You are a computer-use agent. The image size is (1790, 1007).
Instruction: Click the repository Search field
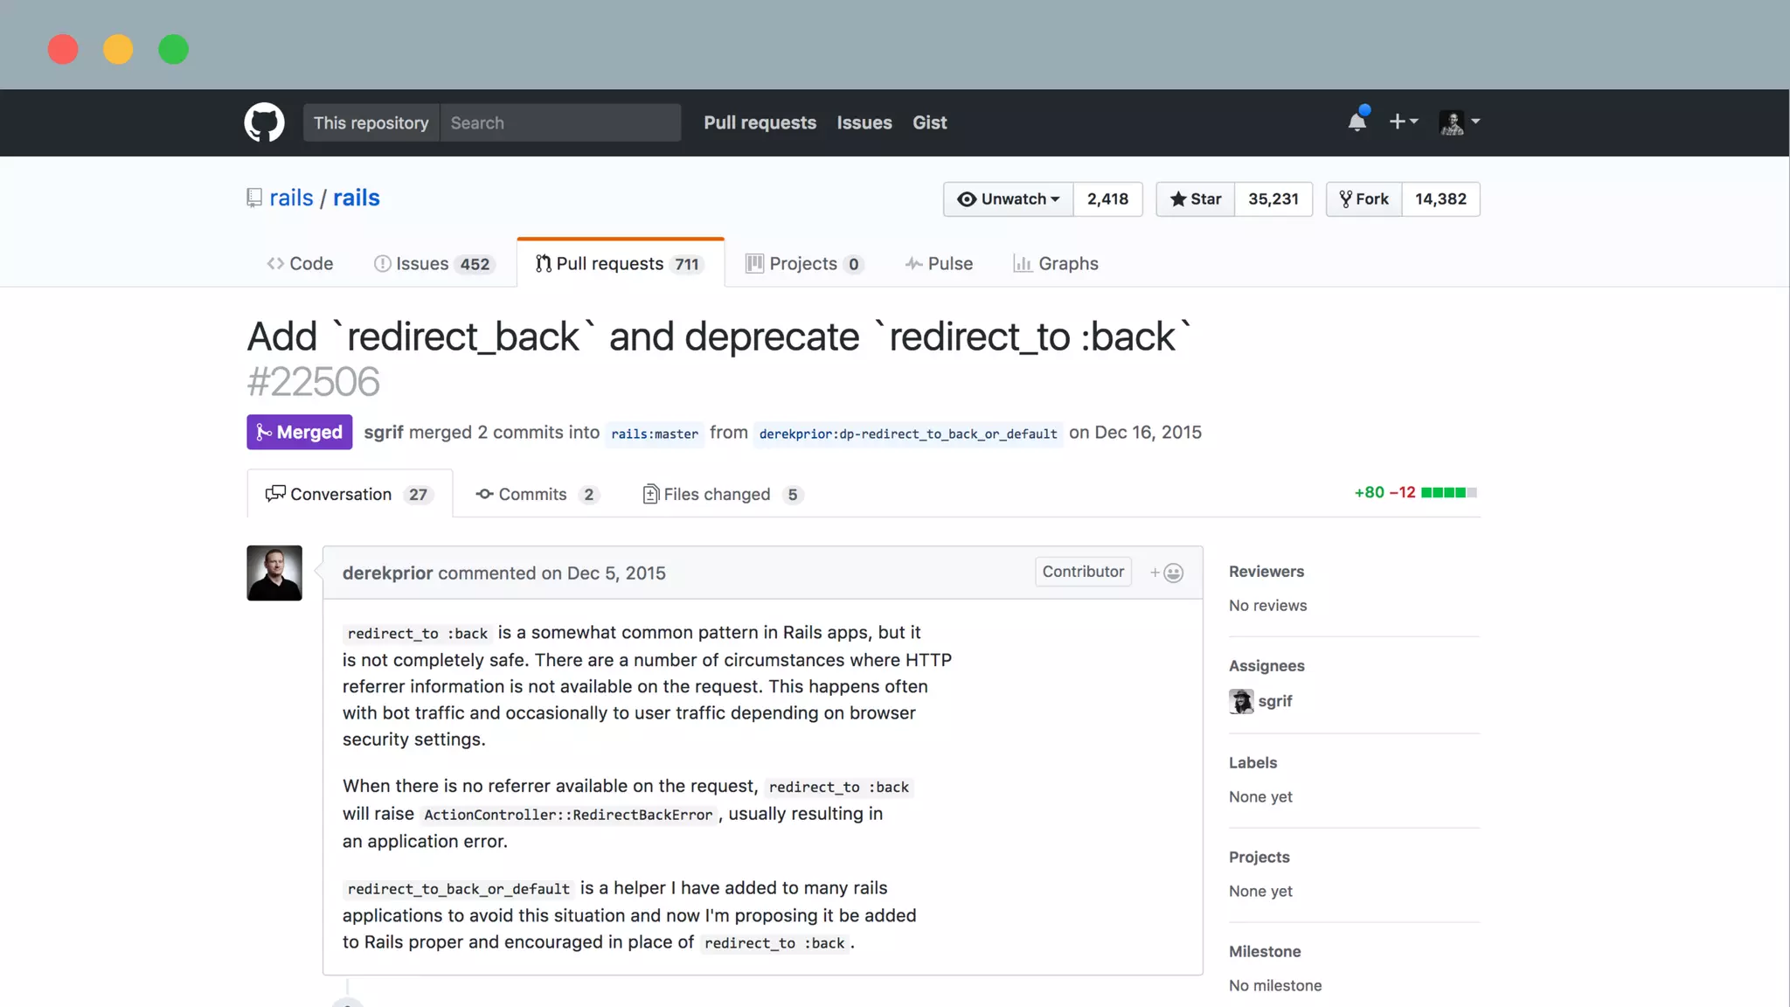559,122
